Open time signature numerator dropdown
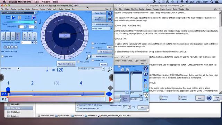This screenshot has width=222, height=125. (25, 27)
